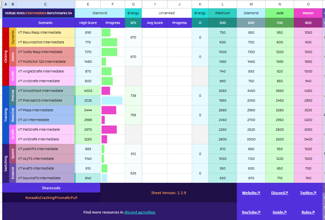Select the sharecode KovaaKsCrackingPrismaticPull cell

[51, 198]
